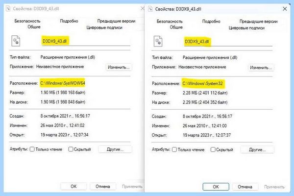Click opened date 19 марта 2023 г., 12:07:34

64,135
